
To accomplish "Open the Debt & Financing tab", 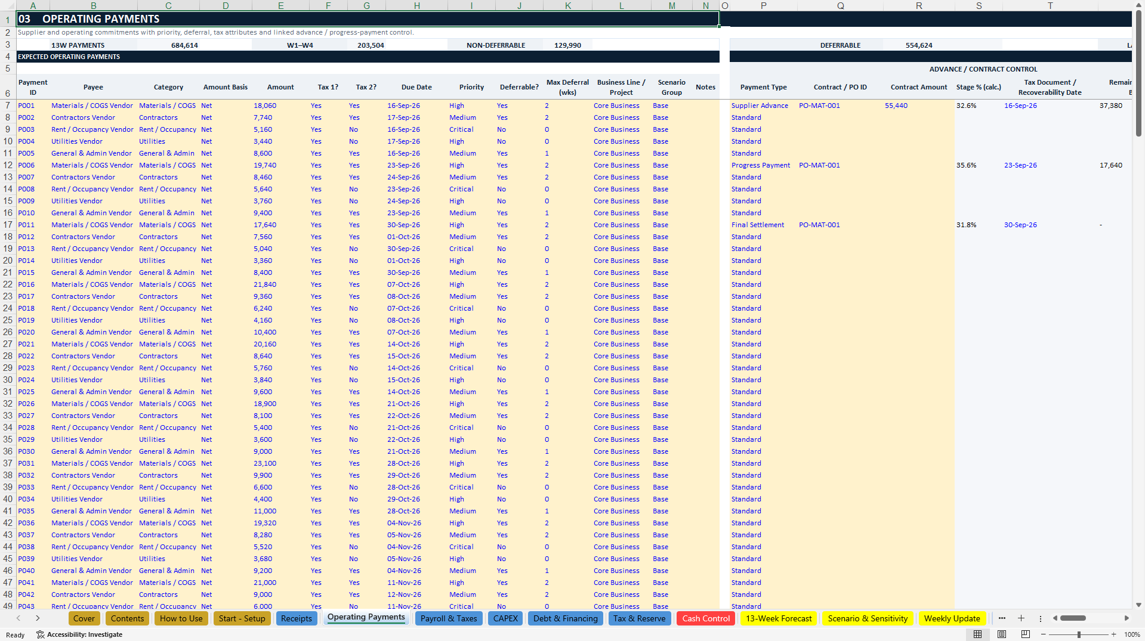I will 566,618.
